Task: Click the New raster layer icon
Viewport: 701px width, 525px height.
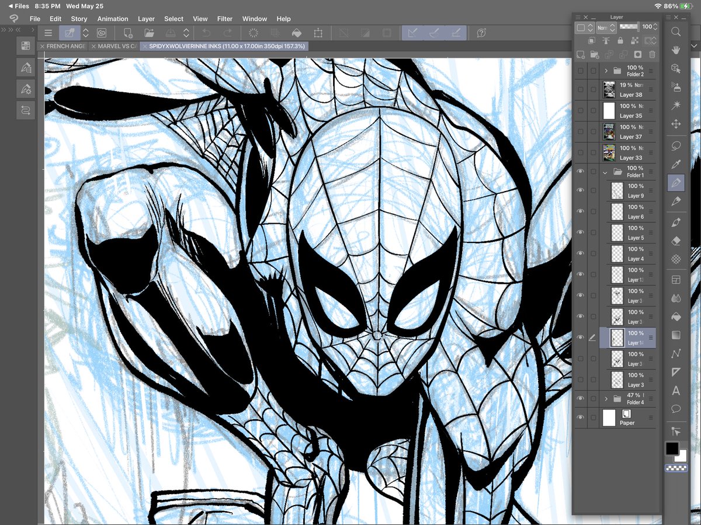Action: [x=581, y=54]
